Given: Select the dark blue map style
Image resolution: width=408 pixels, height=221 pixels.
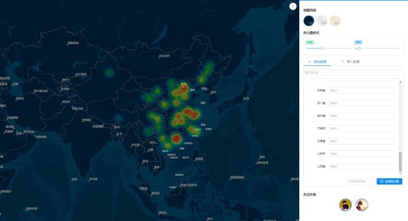Looking at the screenshot, I should tap(309, 21).
